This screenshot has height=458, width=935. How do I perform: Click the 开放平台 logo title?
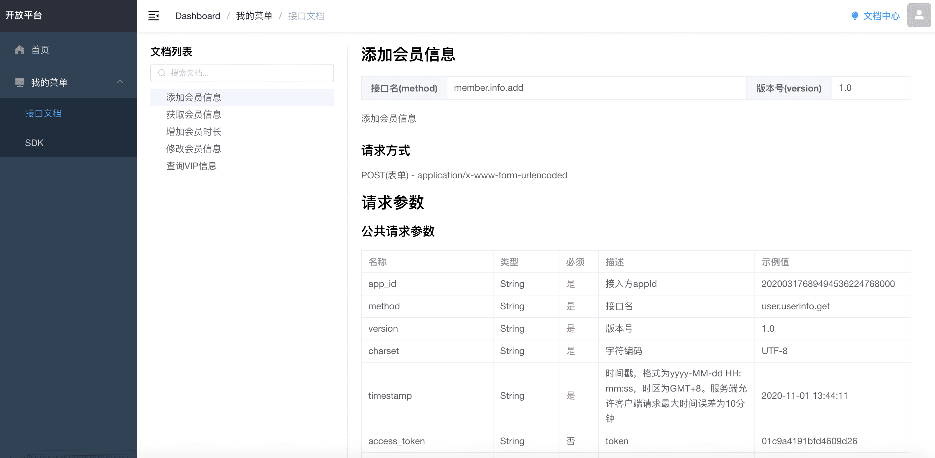[x=24, y=15]
